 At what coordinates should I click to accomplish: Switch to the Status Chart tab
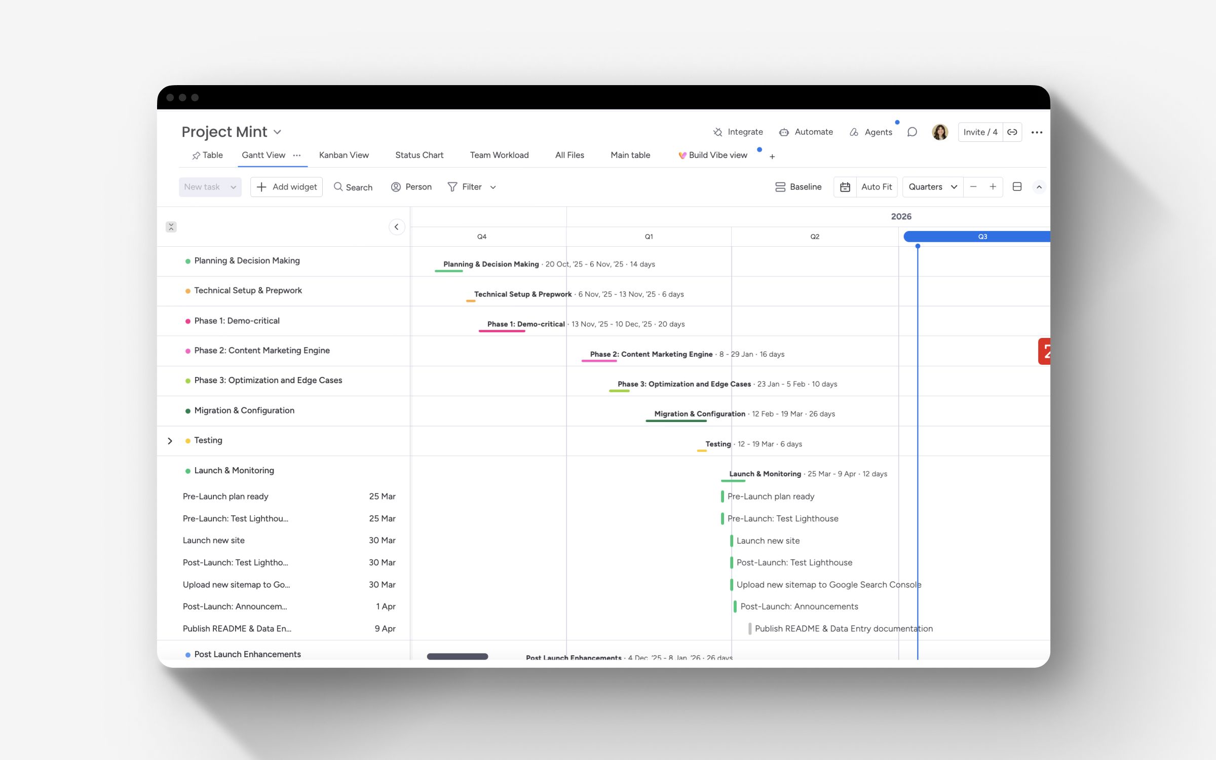click(x=419, y=155)
